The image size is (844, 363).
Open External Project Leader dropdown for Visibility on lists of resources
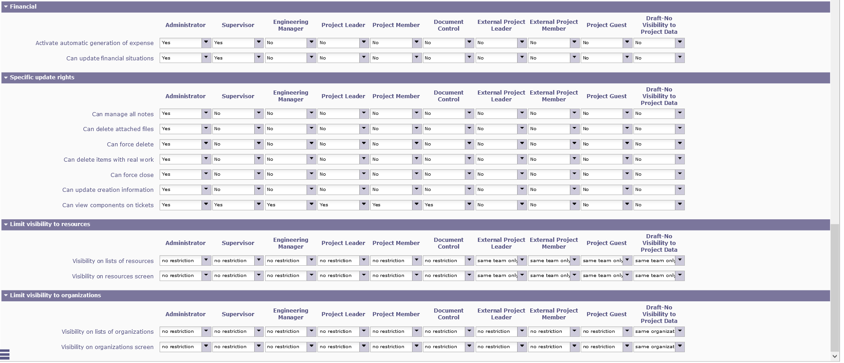click(522, 261)
